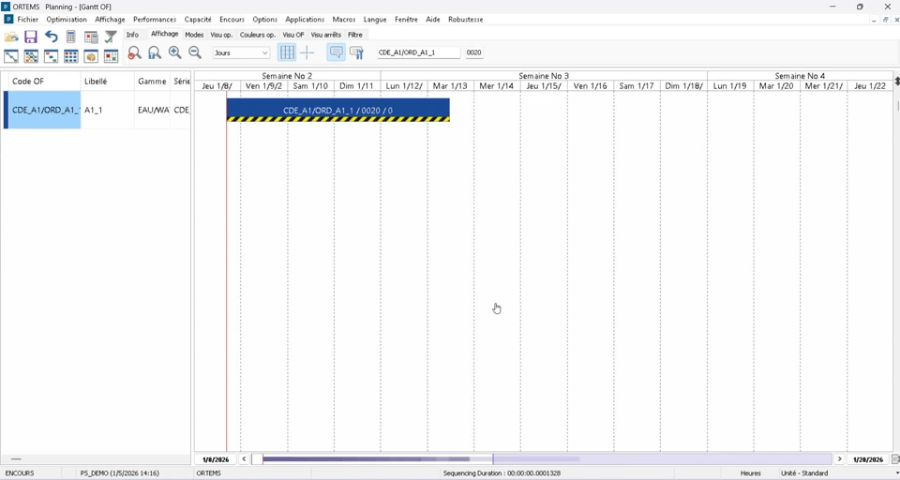
Task: Click the EAU/WA Gamme cell
Action: tap(152, 110)
